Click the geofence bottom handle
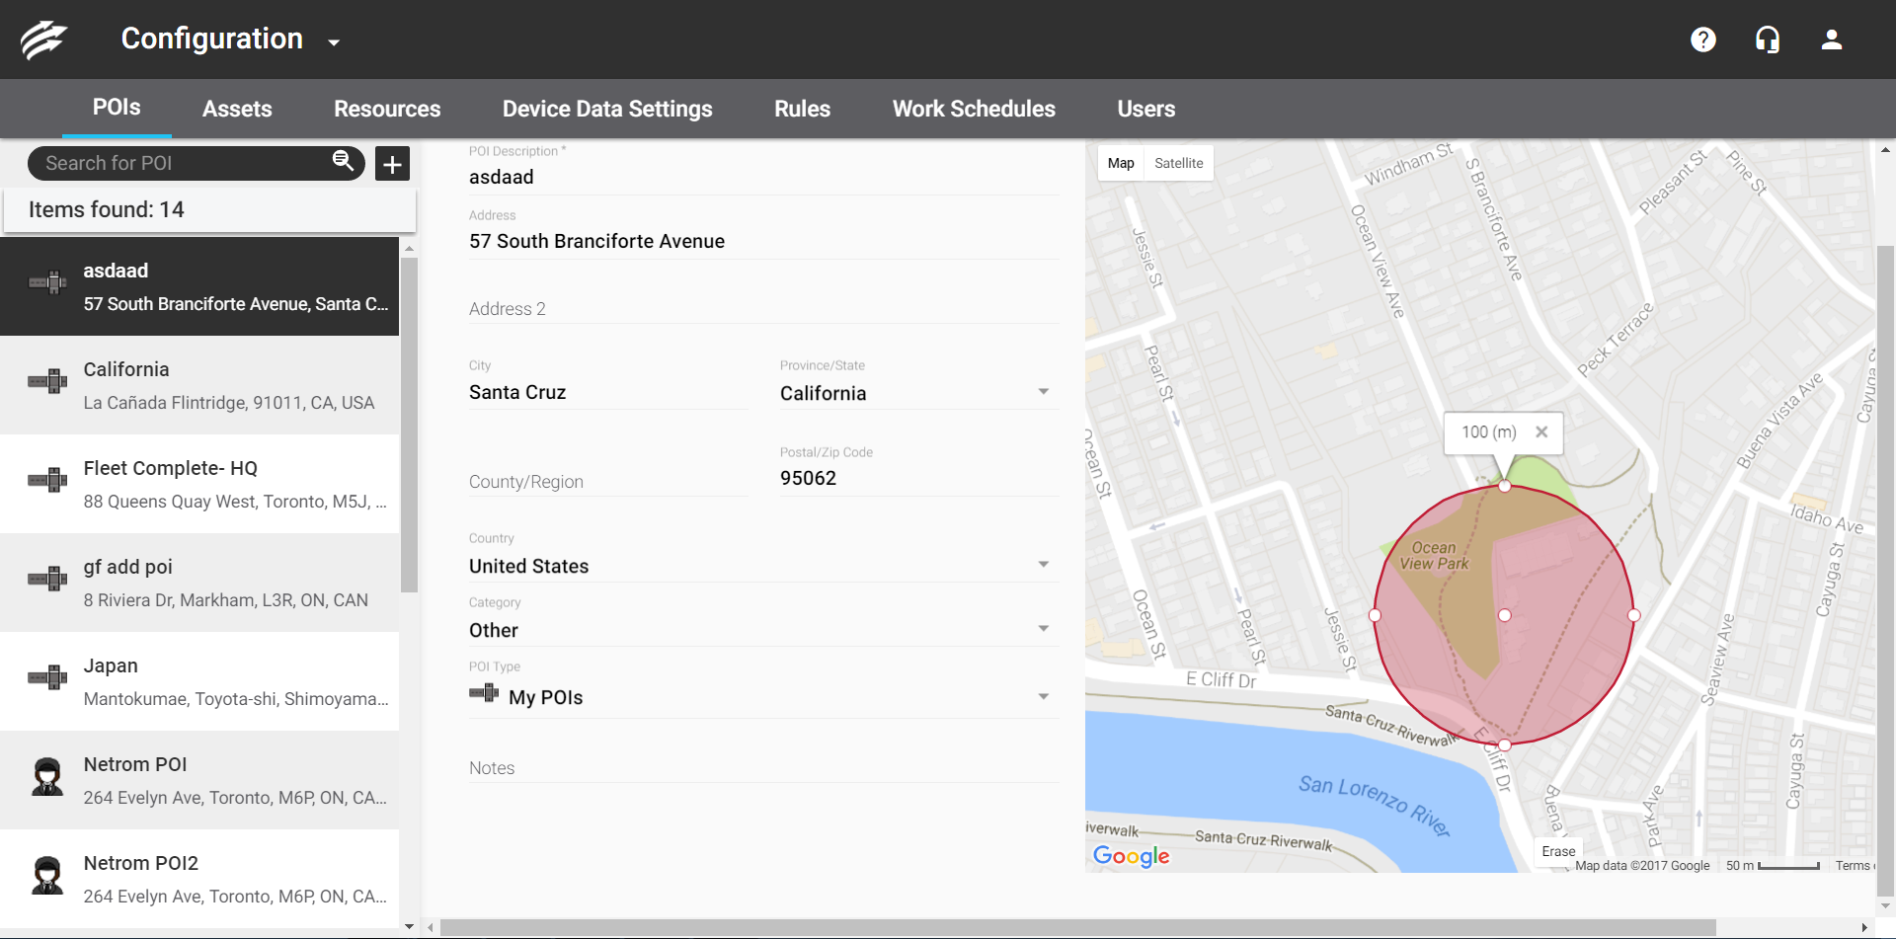Screen dimensions: 1896x939 coord(1504,744)
